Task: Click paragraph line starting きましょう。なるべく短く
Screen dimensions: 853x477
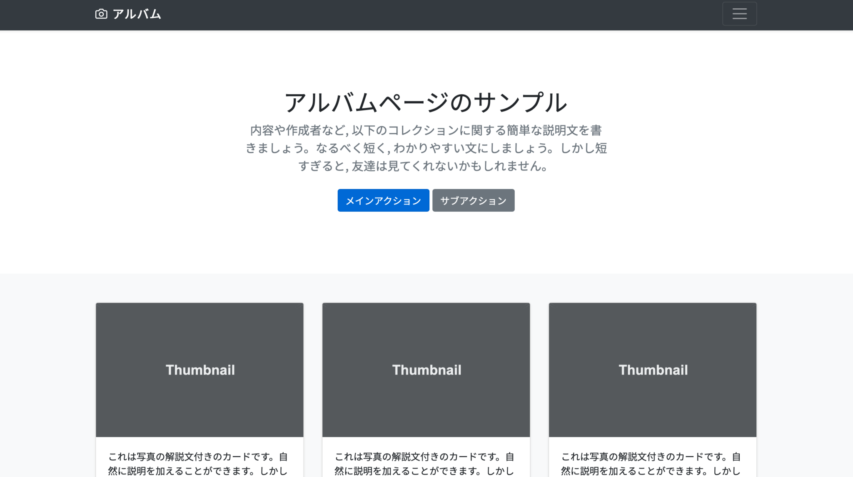Action: point(426,148)
